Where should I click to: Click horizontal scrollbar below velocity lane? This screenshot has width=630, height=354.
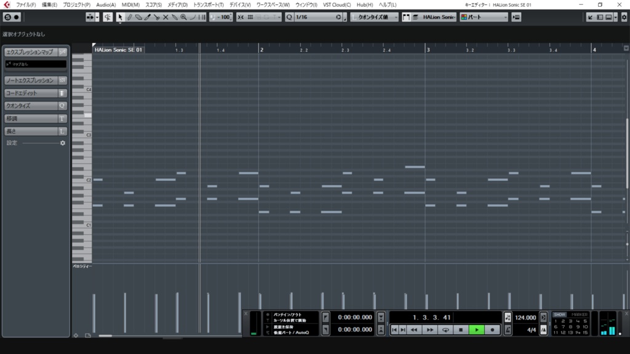(x=105, y=336)
